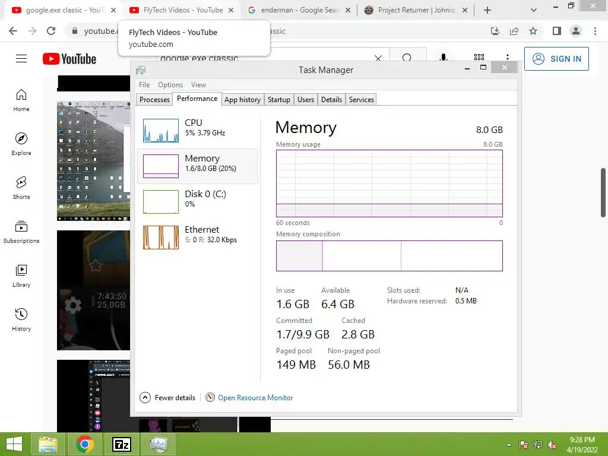Screen dimensions: 608x456
Task: Reload the page in Chrome
Action: click(51, 31)
